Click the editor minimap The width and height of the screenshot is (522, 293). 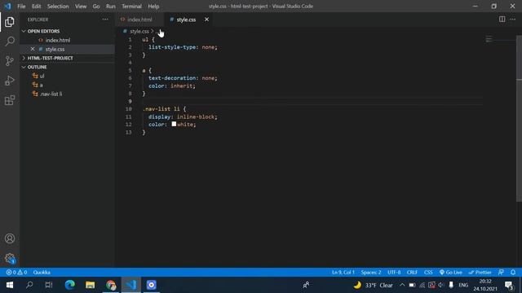tap(499, 40)
